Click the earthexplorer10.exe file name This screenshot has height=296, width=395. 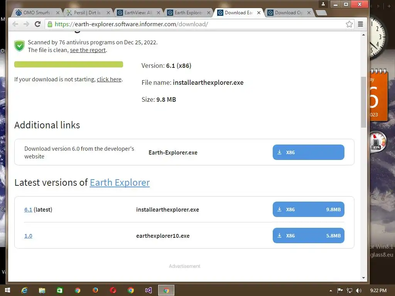[163, 236]
